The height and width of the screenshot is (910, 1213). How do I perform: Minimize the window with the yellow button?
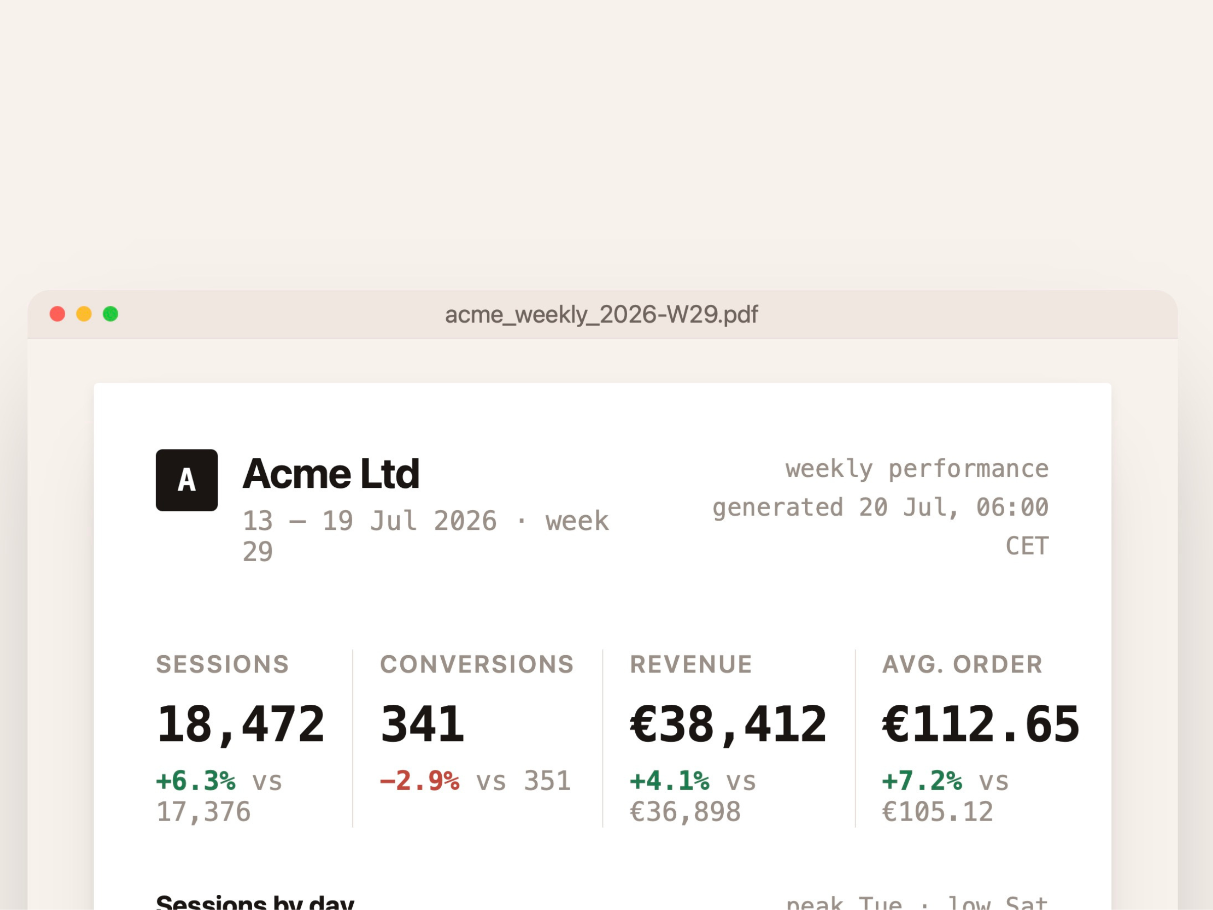click(x=84, y=314)
